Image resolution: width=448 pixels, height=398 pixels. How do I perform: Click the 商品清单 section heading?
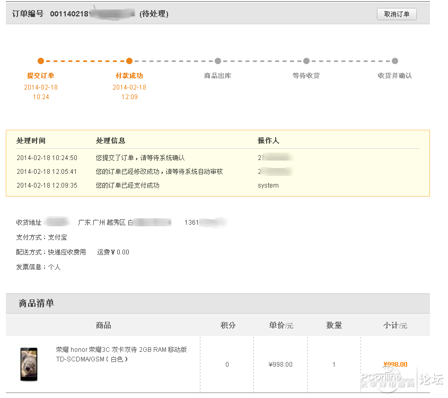(36, 303)
